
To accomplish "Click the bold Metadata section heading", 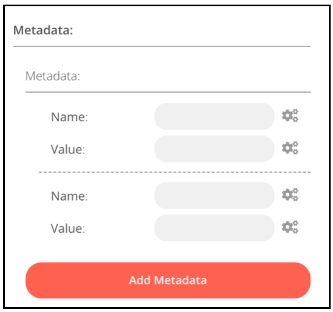I will coord(43,31).
